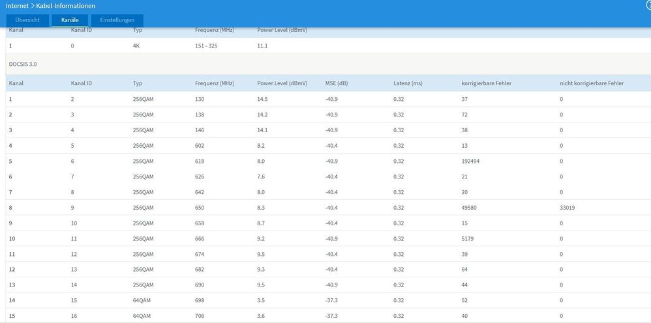Click MSE value in the 698 MHz row
The width and height of the screenshot is (651, 323).
pyautogui.click(x=332, y=300)
